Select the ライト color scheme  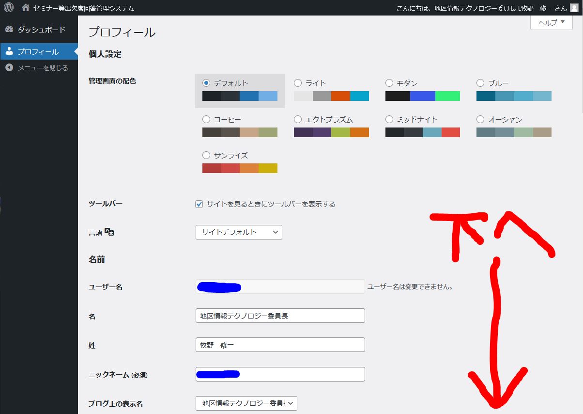tap(298, 83)
